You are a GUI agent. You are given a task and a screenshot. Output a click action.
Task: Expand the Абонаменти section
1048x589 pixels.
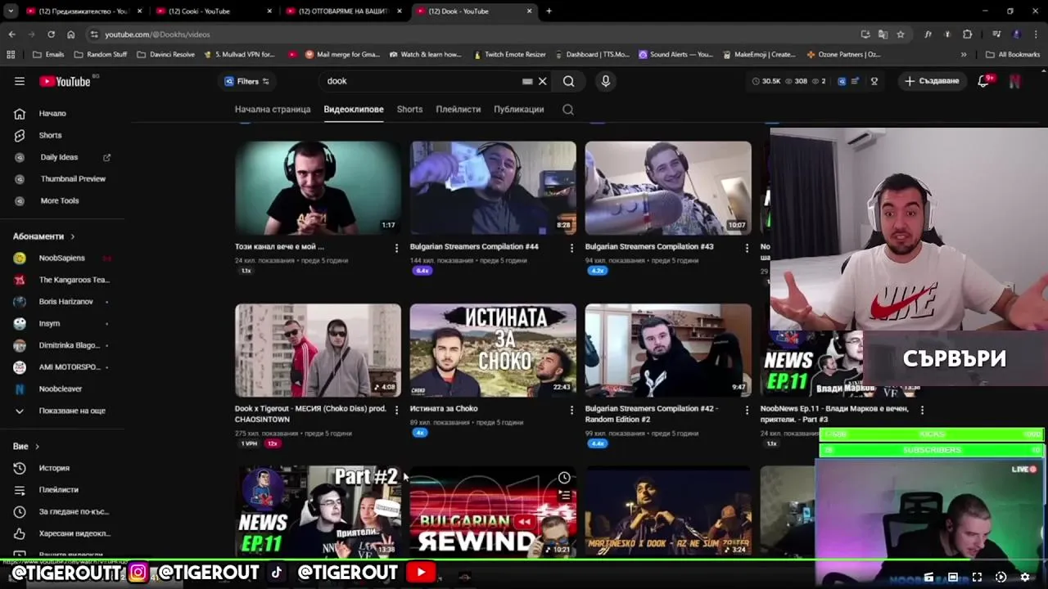[x=44, y=236]
